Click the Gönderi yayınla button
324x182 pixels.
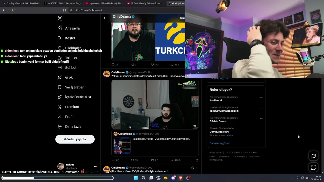click(x=75, y=139)
